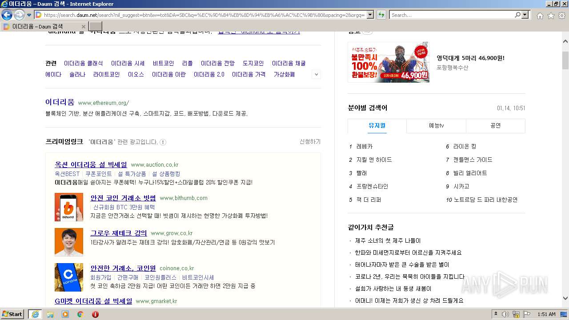569x320 pixels.
Task: Click the ad info icon beside 프리미엄링크
Action: coord(163,142)
